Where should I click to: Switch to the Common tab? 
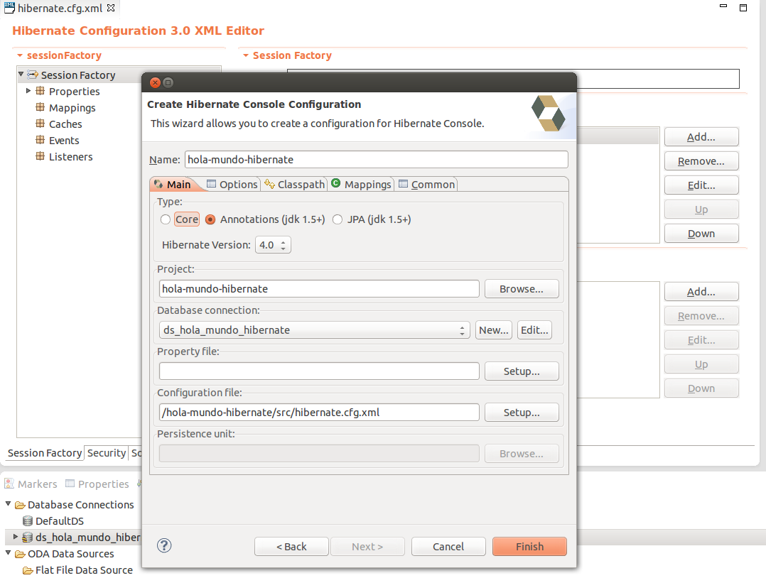[x=426, y=184]
